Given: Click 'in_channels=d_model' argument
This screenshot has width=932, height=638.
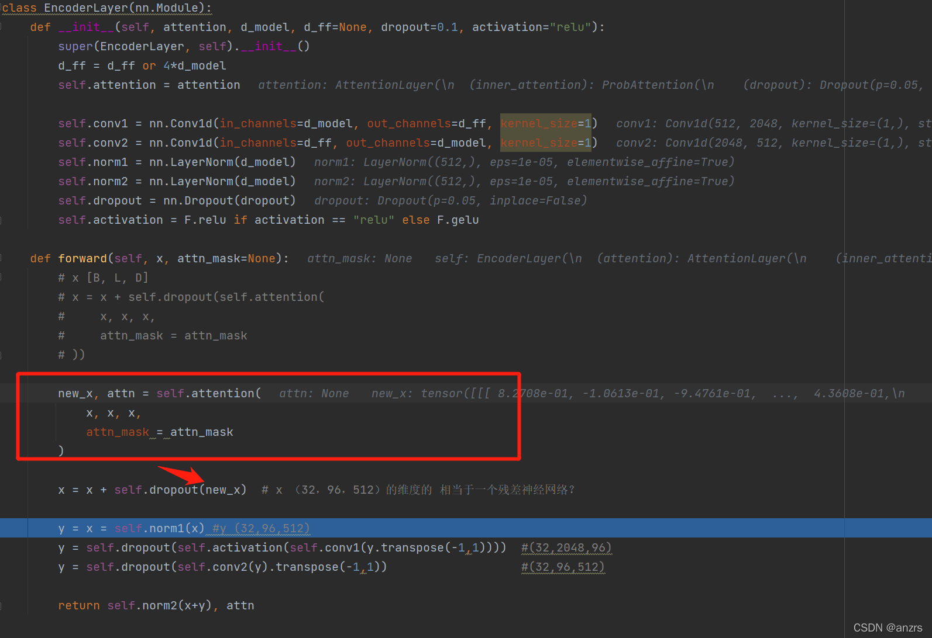Looking at the screenshot, I should (x=286, y=123).
